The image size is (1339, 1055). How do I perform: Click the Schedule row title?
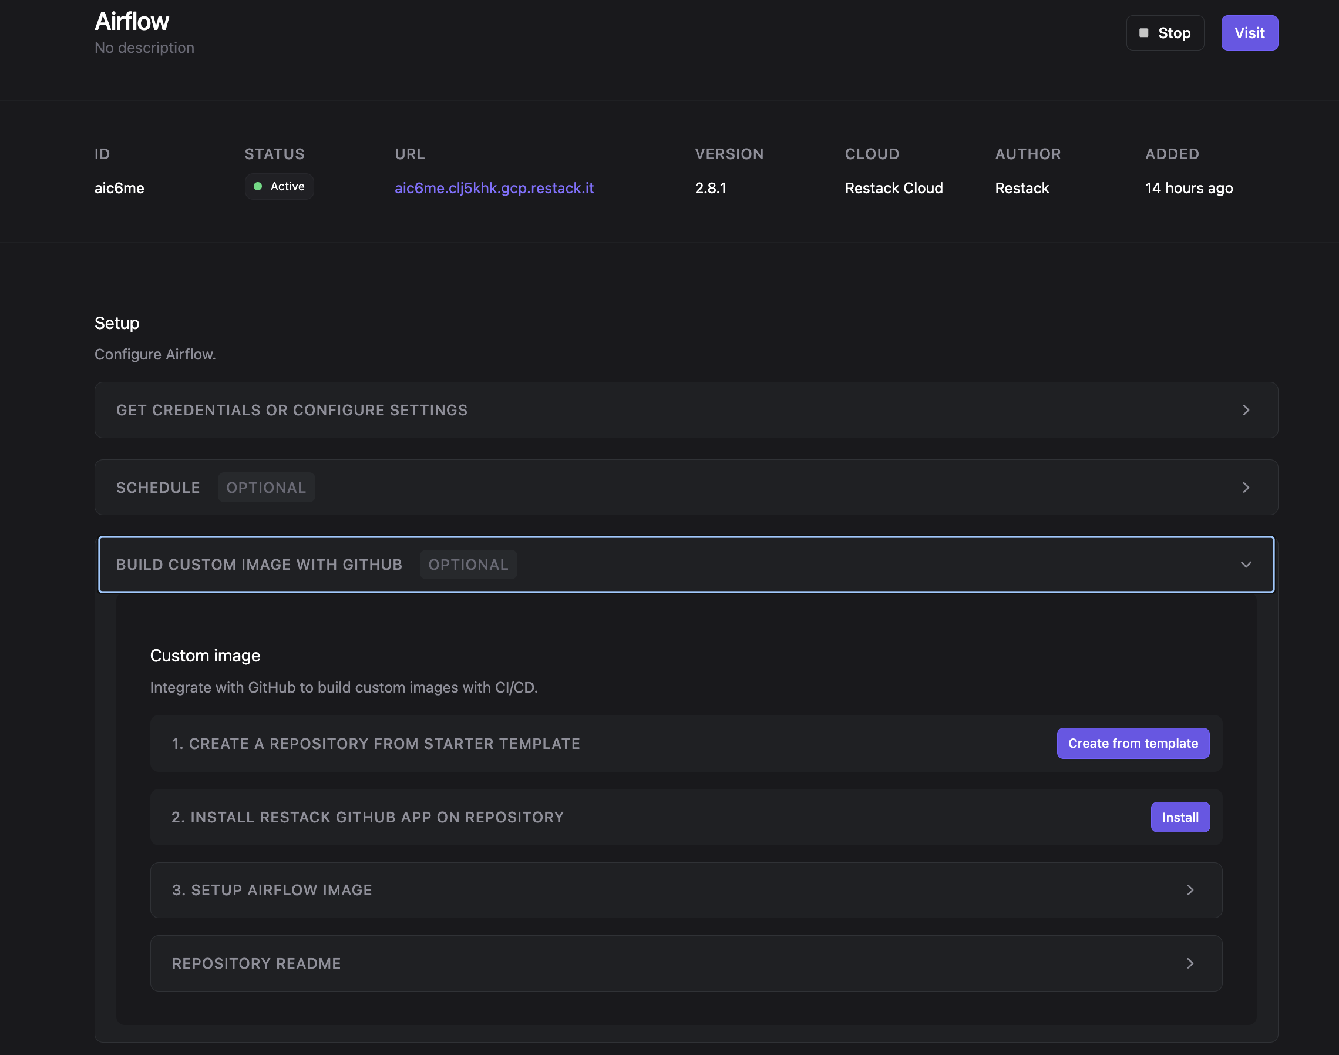pos(158,488)
